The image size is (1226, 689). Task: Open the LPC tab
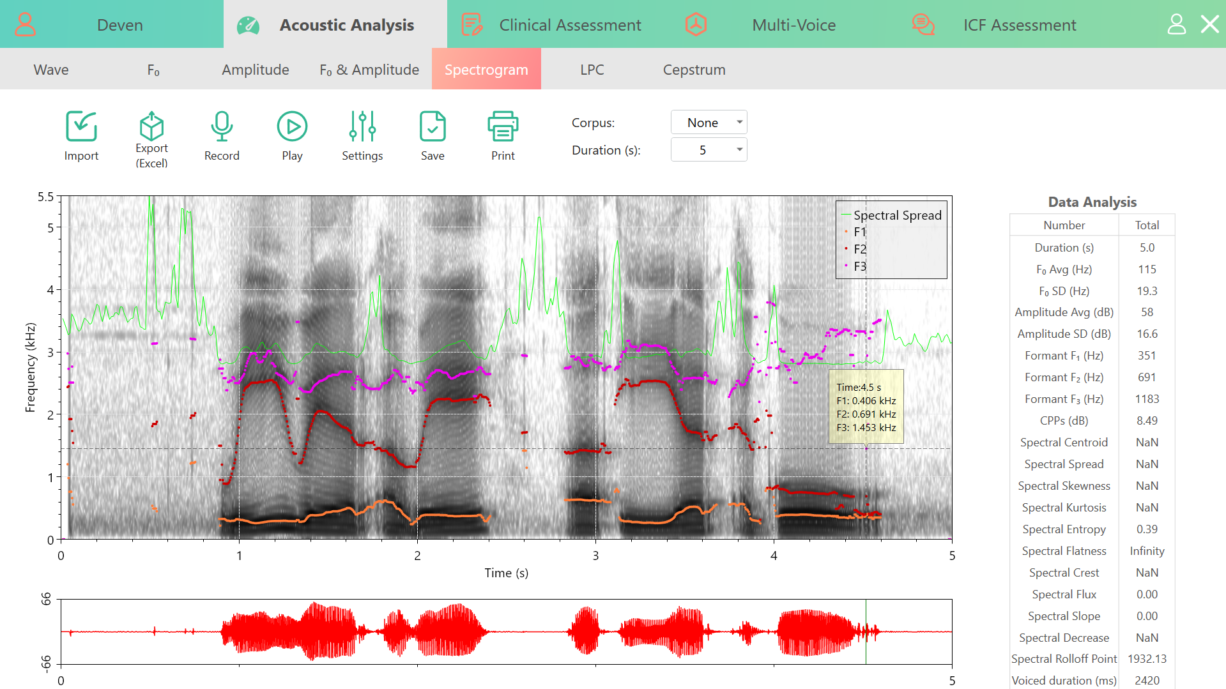[592, 70]
